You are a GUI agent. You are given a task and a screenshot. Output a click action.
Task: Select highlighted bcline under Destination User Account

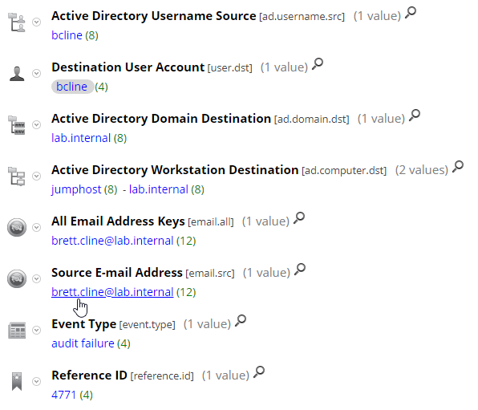pos(72,87)
